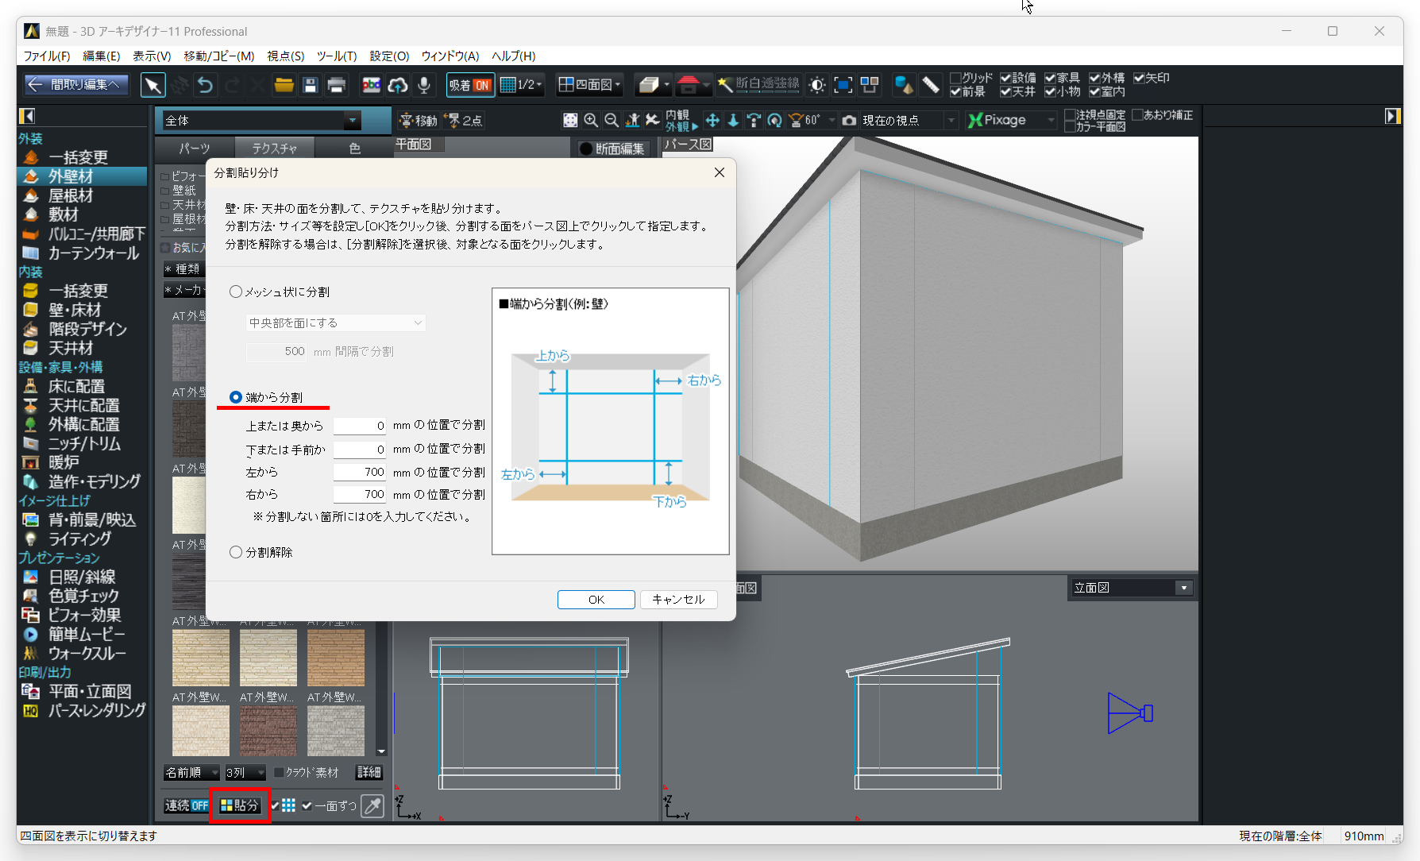Click the zoom in magnifier icon
This screenshot has width=1420, height=861.
pos(591,120)
